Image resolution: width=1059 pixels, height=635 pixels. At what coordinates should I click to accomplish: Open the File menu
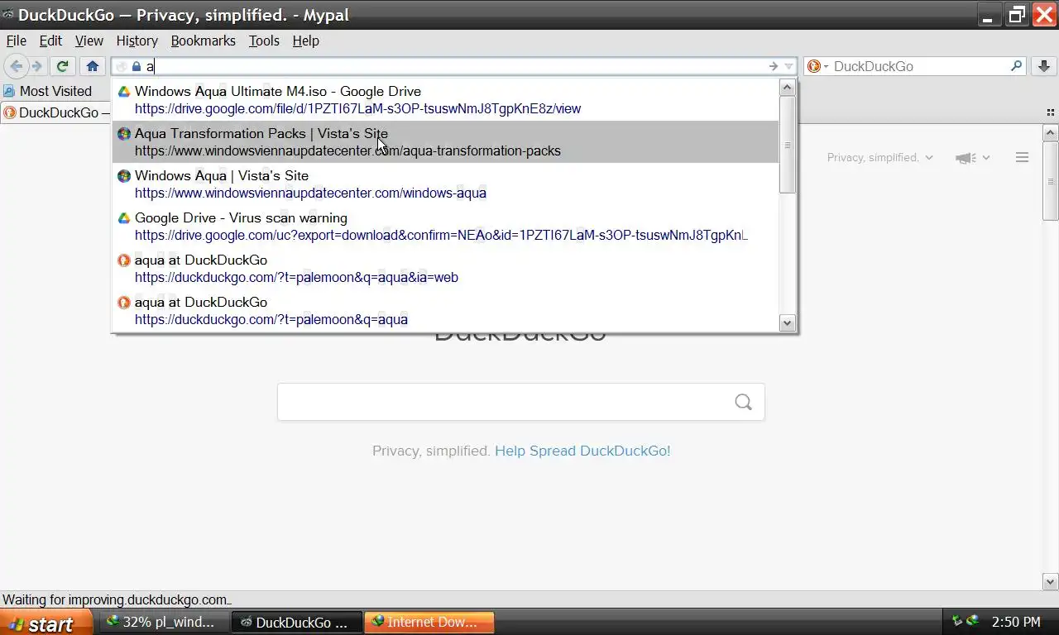coord(17,41)
